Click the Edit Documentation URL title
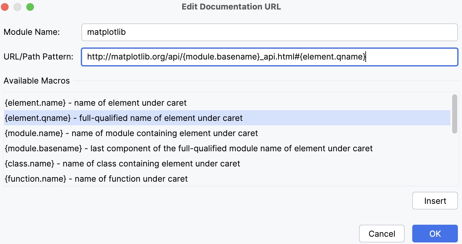462x244 pixels. tap(231, 6)
